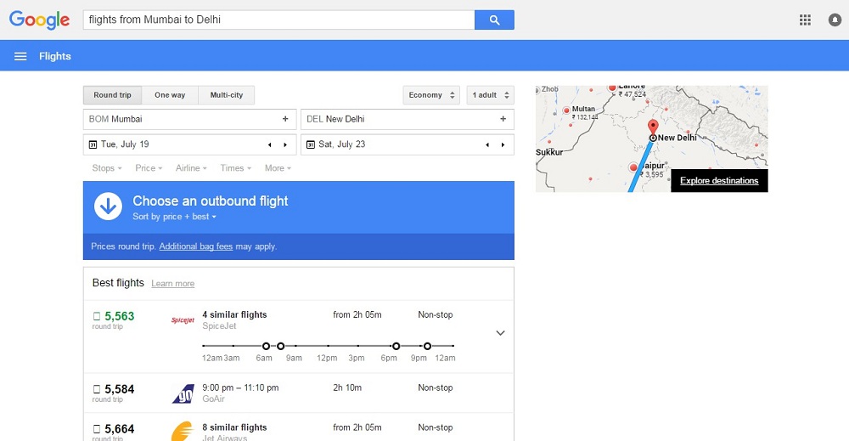
Task: Click the DEL New Delhi destination field
Action: pos(408,119)
